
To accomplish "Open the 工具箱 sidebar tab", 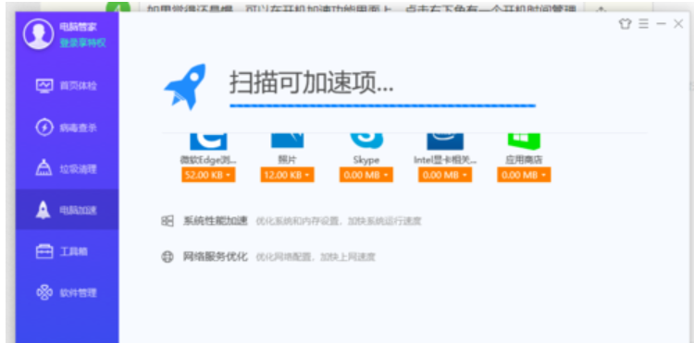I will click(67, 252).
